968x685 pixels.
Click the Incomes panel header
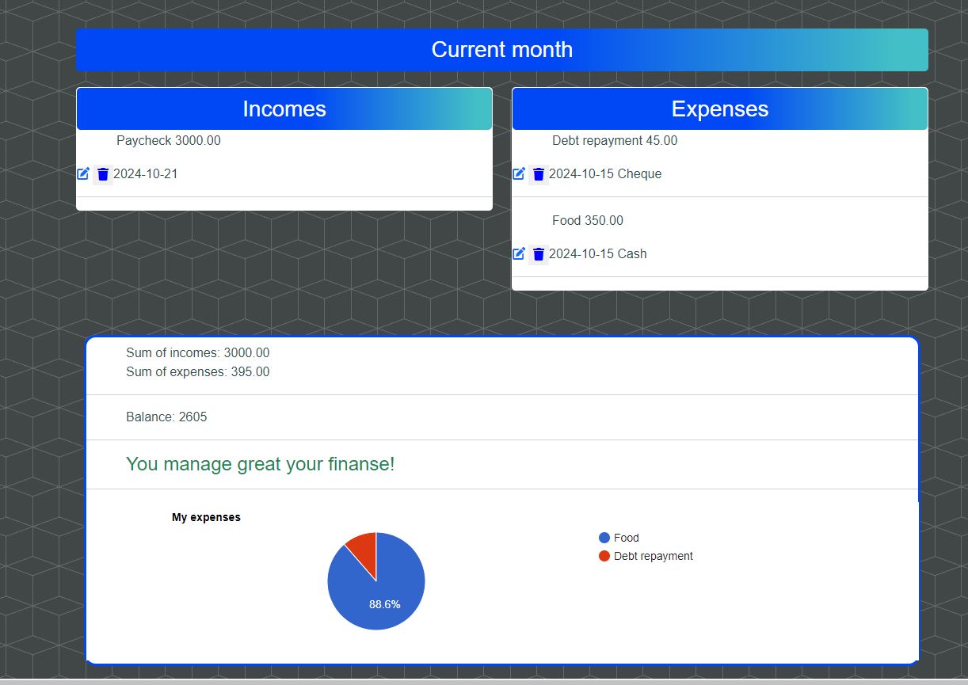pyautogui.click(x=284, y=108)
